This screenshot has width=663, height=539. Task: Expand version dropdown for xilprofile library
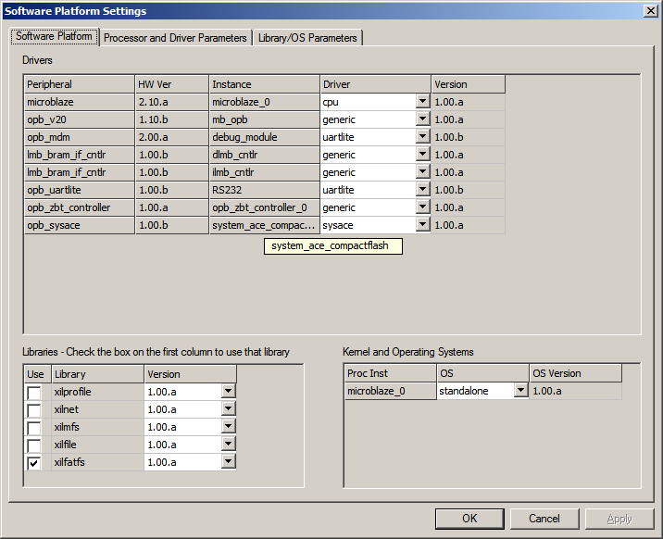tap(228, 392)
